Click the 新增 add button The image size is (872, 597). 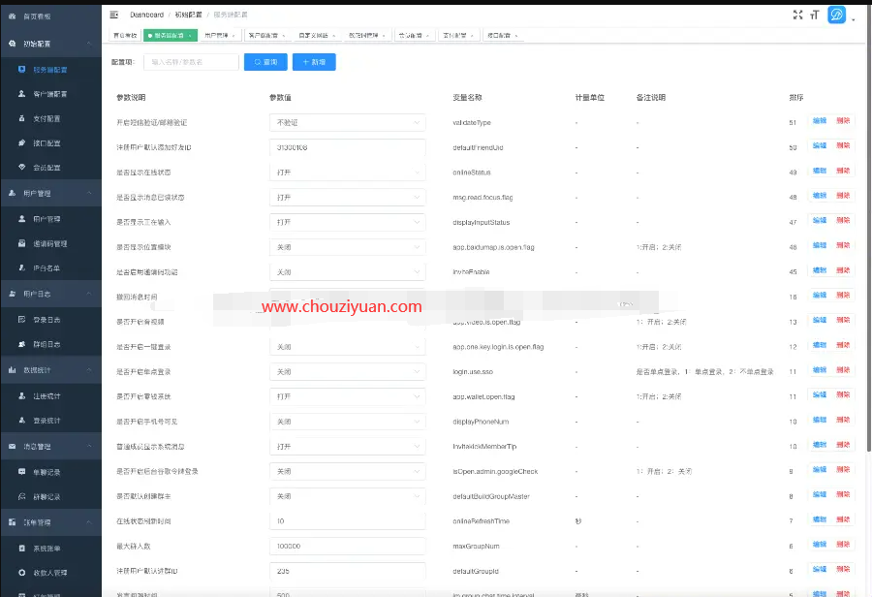click(314, 62)
